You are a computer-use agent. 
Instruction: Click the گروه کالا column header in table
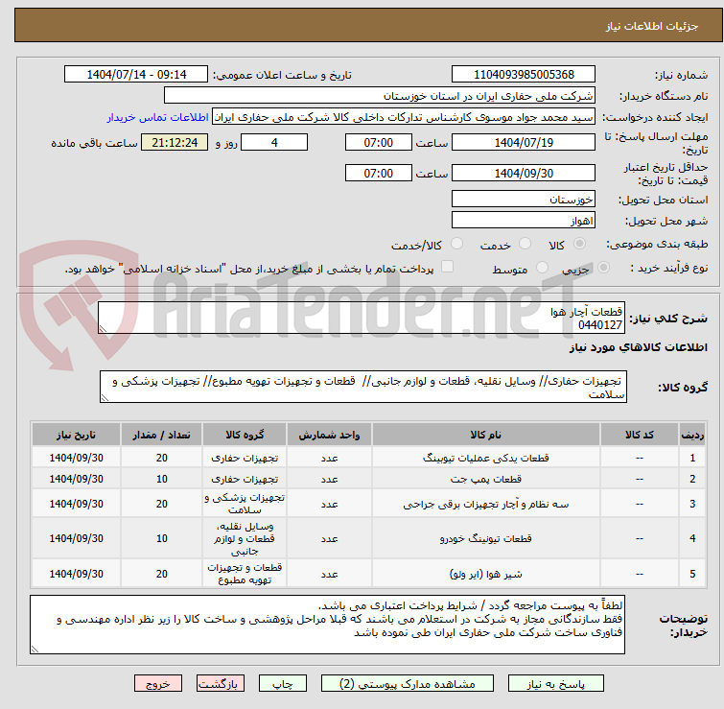245,435
